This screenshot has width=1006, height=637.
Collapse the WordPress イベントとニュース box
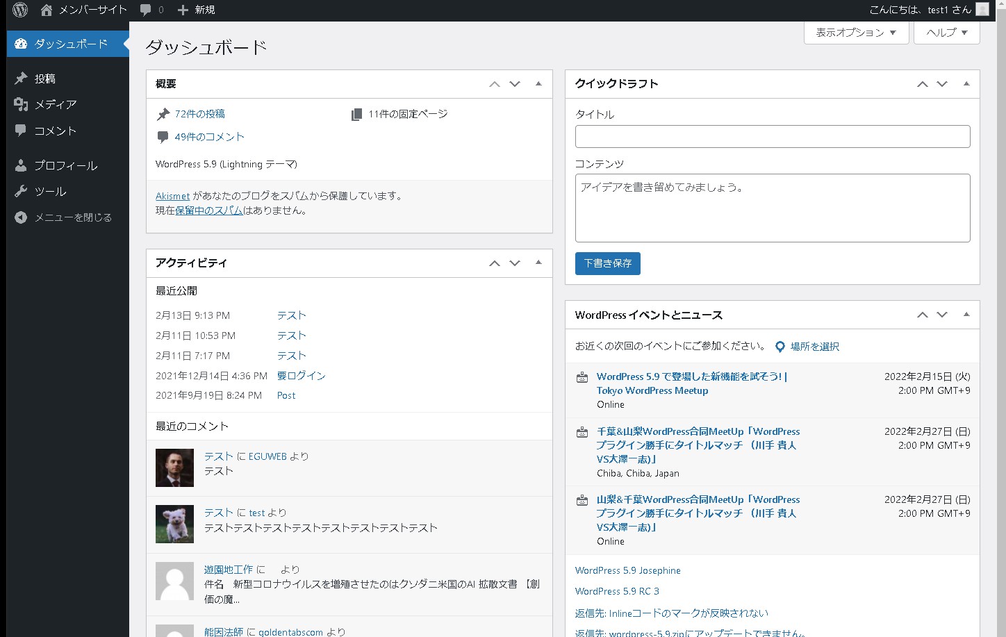[x=966, y=315]
